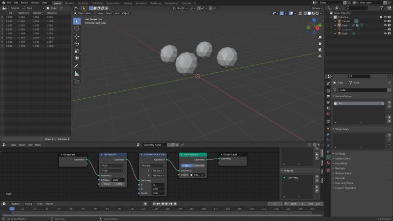Switch to the Sculpting workspace tab

(x=83, y=3)
